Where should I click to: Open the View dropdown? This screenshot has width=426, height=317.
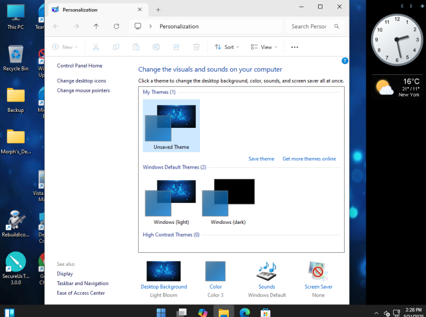pyautogui.click(x=264, y=47)
